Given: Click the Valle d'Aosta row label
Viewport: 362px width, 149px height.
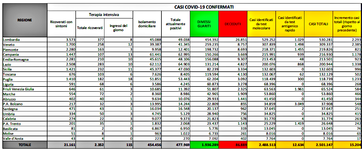Looking at the screenshot, I should click(13, 138).
